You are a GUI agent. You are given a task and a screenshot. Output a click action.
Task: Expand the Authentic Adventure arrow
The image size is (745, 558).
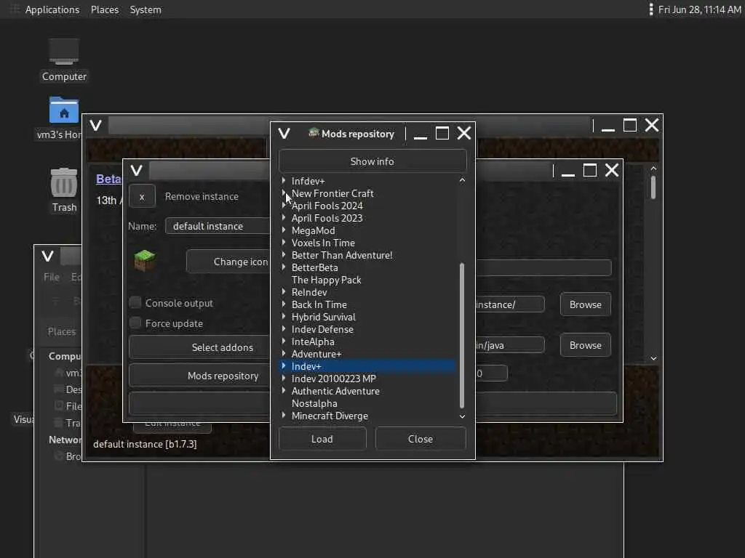click(x=284, y=390)
